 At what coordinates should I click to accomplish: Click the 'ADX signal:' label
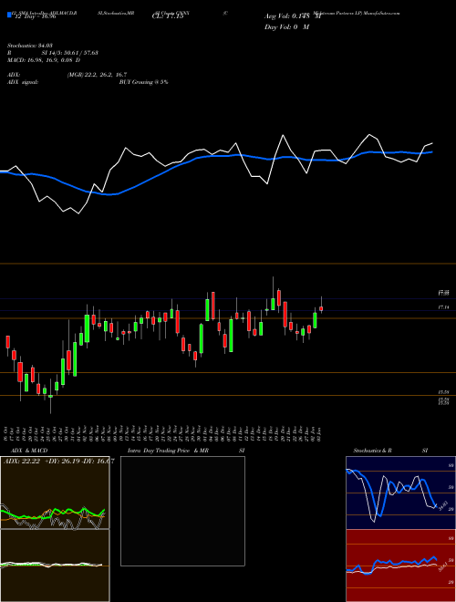pyautogui.click(x=23, y=82)
